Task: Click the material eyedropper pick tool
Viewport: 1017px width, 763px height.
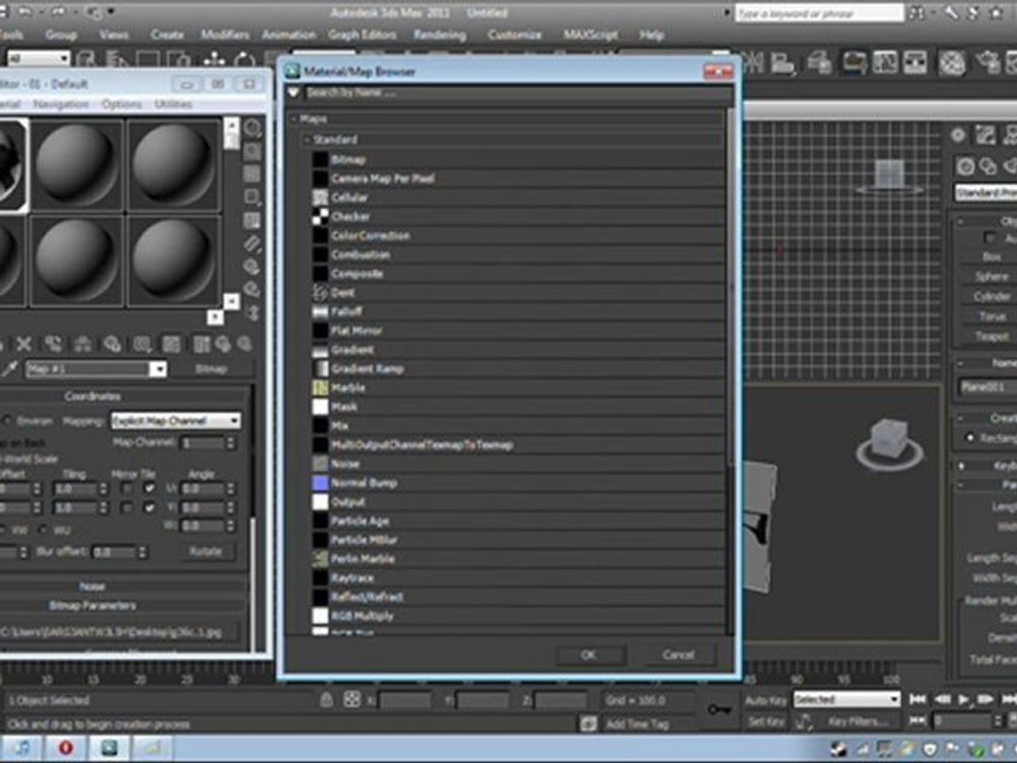Action: click(x=9, y=369)
